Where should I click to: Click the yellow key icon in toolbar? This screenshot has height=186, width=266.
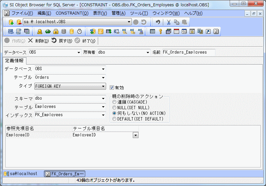point(161,31)
